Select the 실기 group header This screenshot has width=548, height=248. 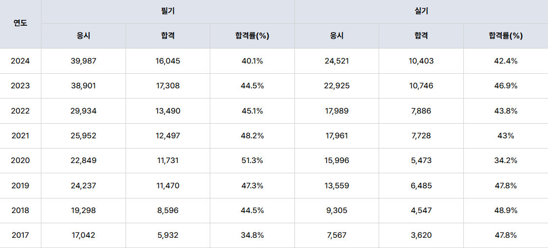pyautogui.click(x=421, y=12)
